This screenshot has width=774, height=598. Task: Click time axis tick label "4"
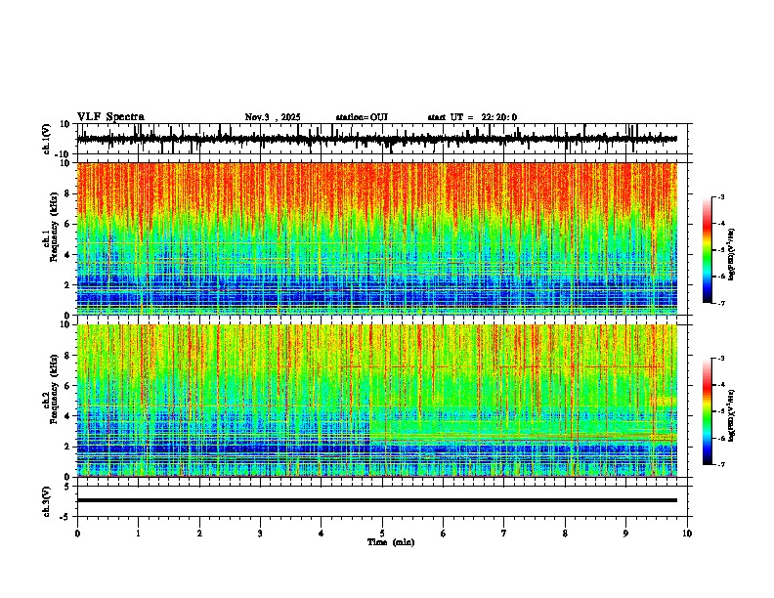pos(322,534)
